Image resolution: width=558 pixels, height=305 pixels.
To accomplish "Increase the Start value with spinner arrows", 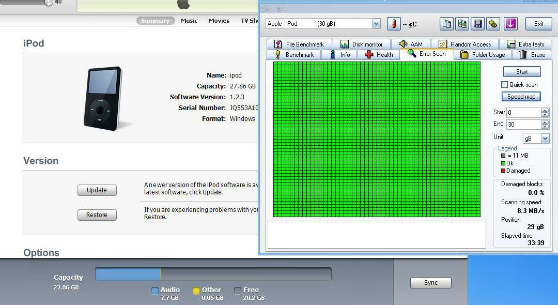I will (x=545, y=110).
